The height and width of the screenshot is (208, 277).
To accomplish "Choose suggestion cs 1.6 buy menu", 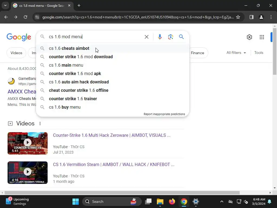I will 113,107.
